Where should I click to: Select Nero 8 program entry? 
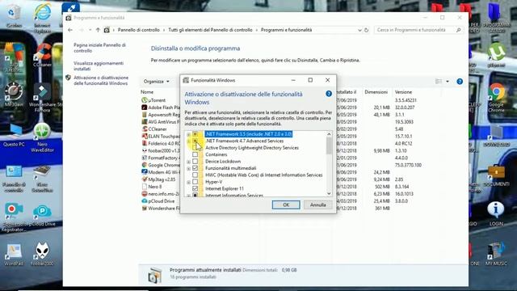pos(152,187)
